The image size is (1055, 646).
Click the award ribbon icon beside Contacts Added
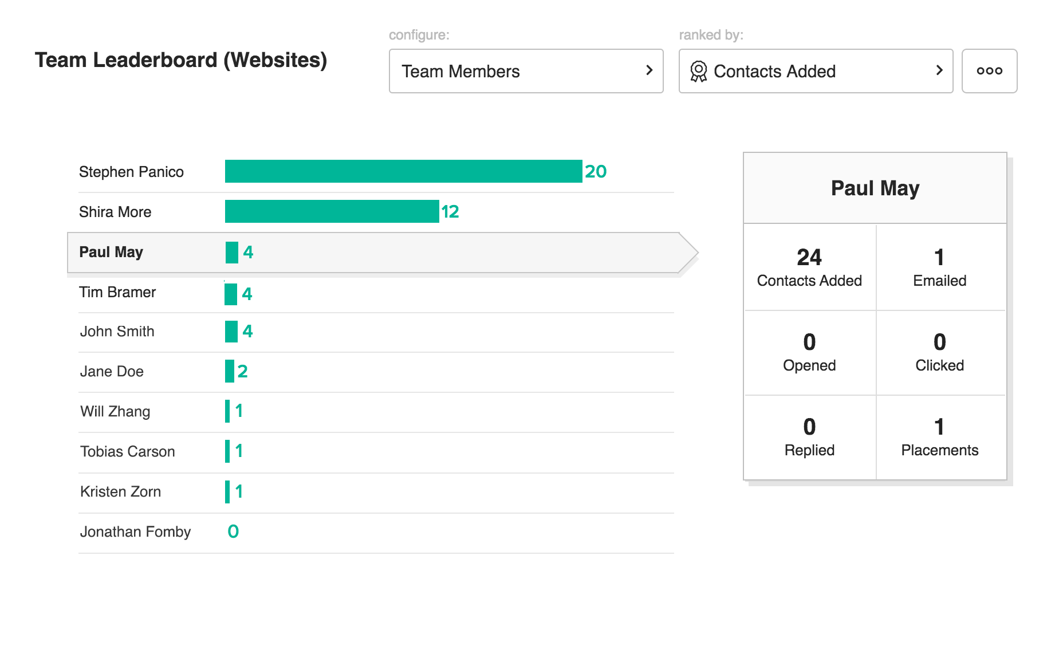pos(698,72)
